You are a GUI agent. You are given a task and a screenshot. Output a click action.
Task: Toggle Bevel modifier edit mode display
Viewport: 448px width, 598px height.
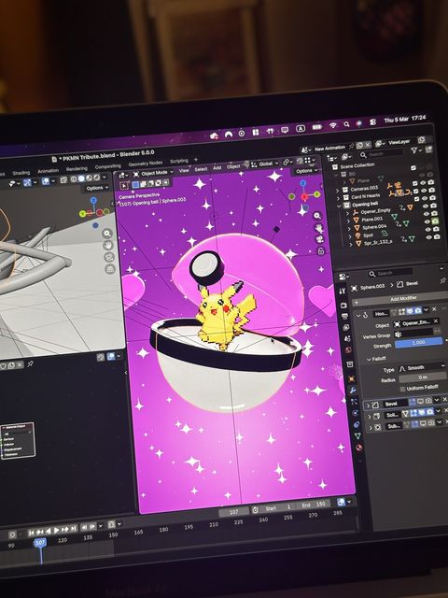click(413, 402)
